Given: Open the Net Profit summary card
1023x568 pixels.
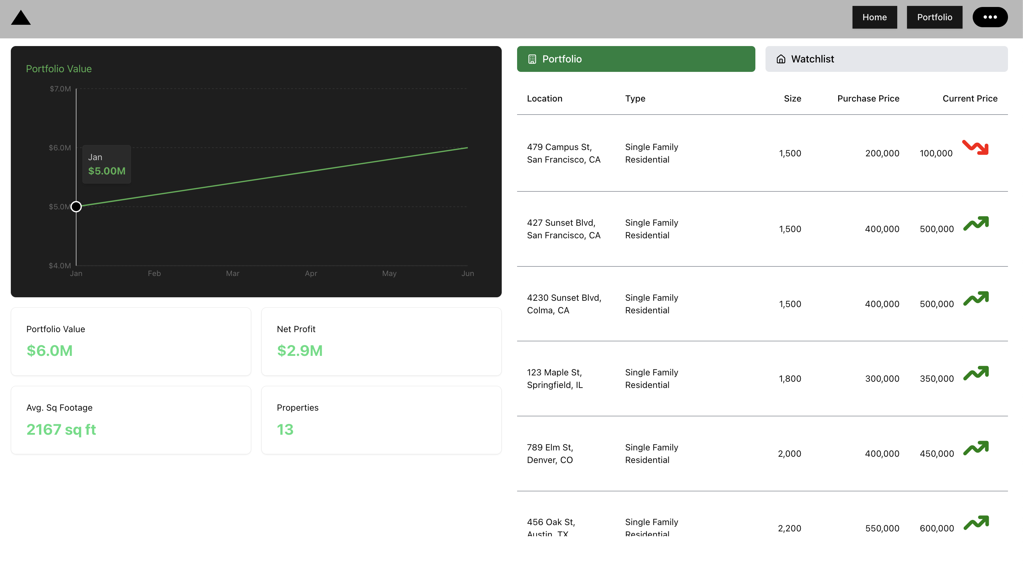Looking at the screenshot, I should pos(381,342).
